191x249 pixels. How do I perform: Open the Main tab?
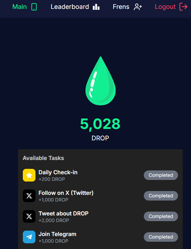pos(20,7)
